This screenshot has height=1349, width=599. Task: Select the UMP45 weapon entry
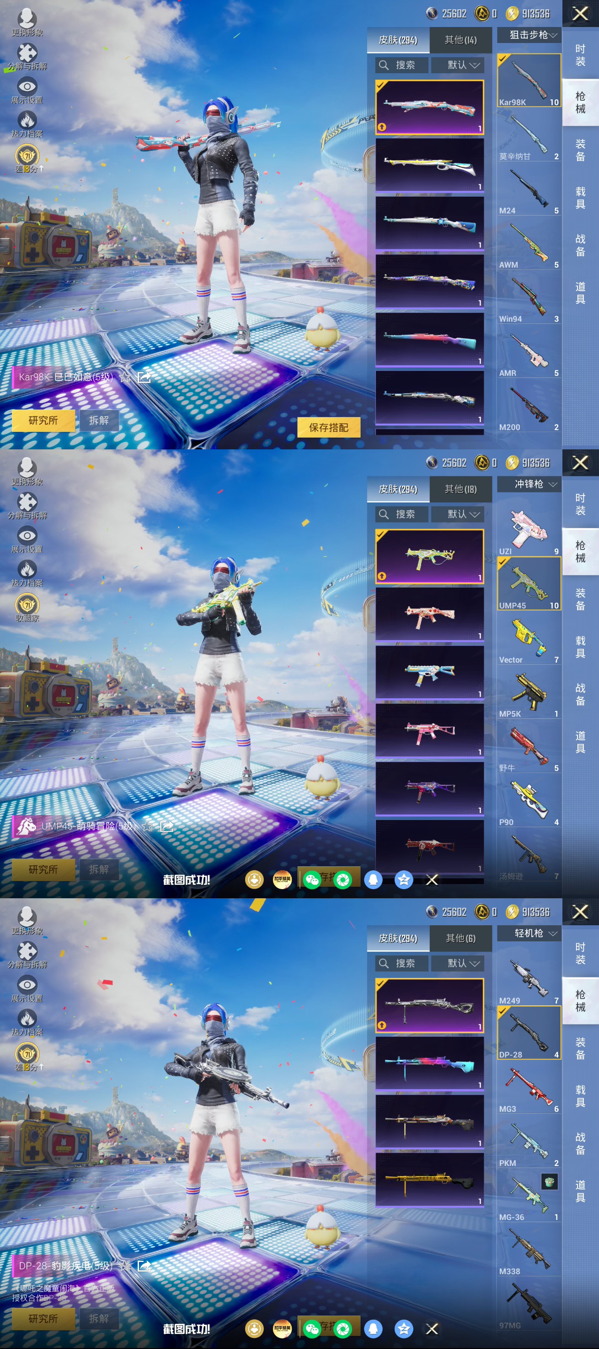(x=529, y=583)
